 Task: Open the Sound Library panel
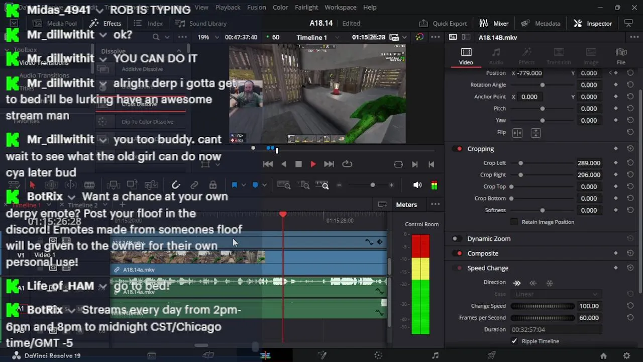200,23
